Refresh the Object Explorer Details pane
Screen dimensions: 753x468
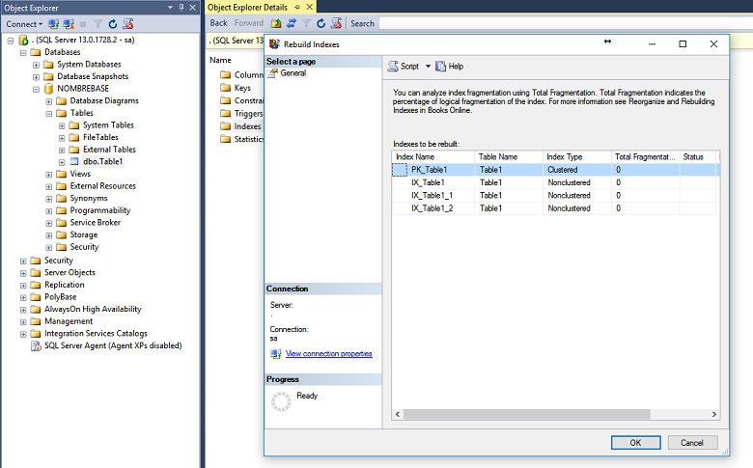pos(321,23)
